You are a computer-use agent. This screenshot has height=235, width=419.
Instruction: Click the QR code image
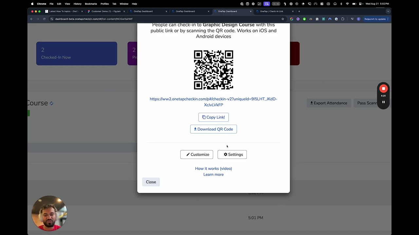pyautogui.click(x=213, y=70)
